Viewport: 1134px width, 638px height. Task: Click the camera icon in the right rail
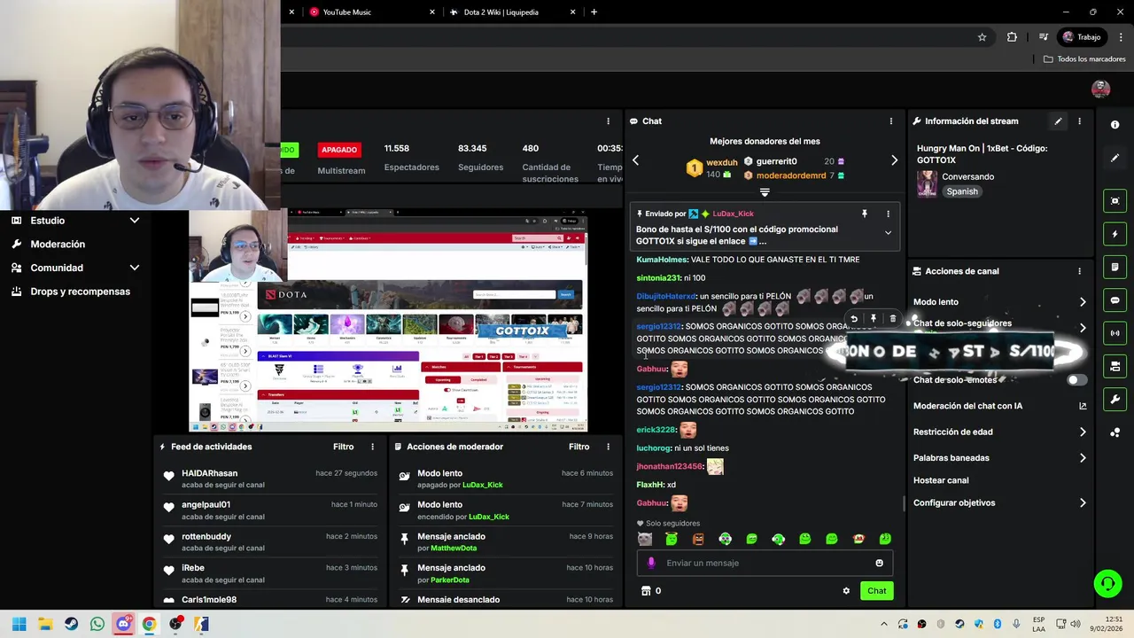(1115, 366)
